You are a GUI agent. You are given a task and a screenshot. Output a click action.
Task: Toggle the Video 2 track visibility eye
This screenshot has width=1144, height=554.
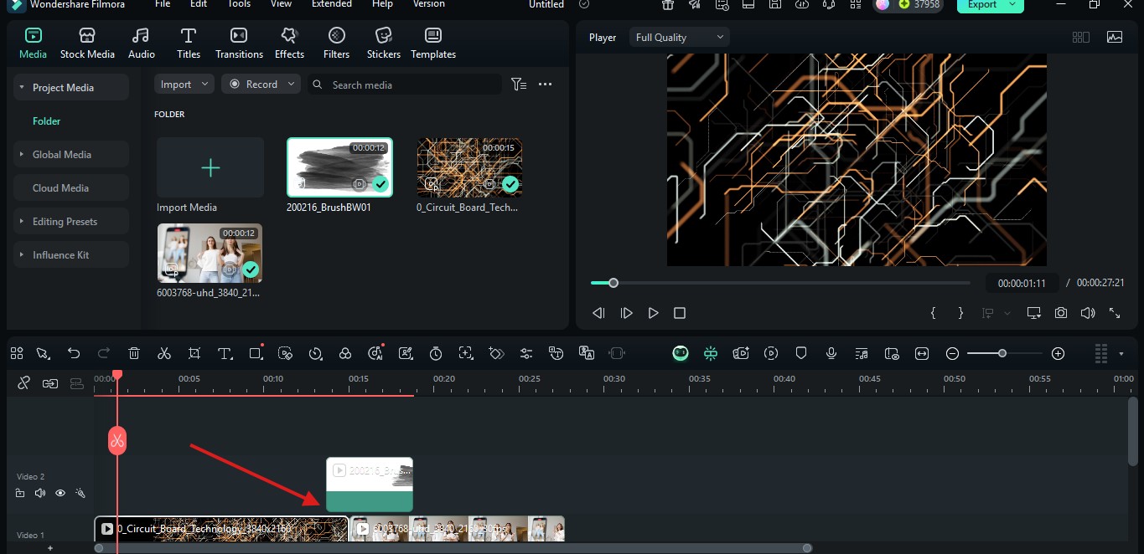click(x=60, y=494)
